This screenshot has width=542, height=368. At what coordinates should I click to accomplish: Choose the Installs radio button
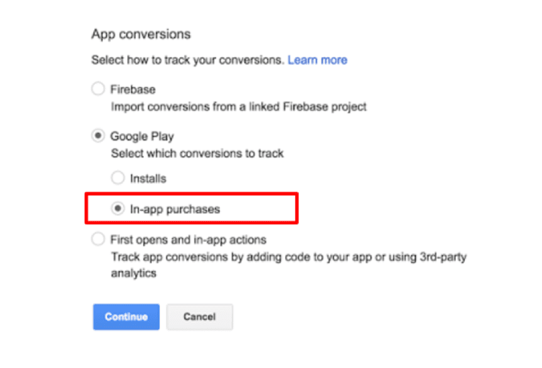coord(117,178)
